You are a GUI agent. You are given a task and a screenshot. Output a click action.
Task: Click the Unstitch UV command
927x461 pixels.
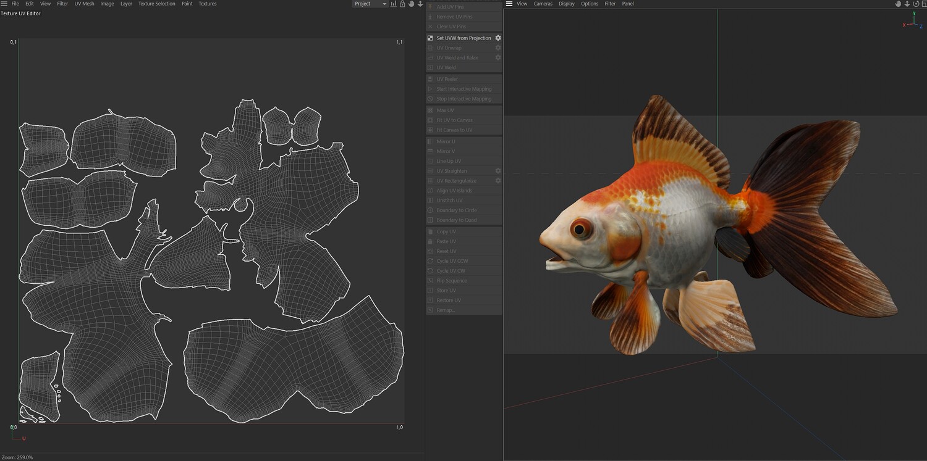point(464,201)
